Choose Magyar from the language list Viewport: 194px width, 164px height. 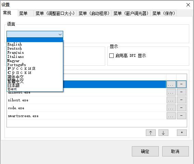pos(35,61)
